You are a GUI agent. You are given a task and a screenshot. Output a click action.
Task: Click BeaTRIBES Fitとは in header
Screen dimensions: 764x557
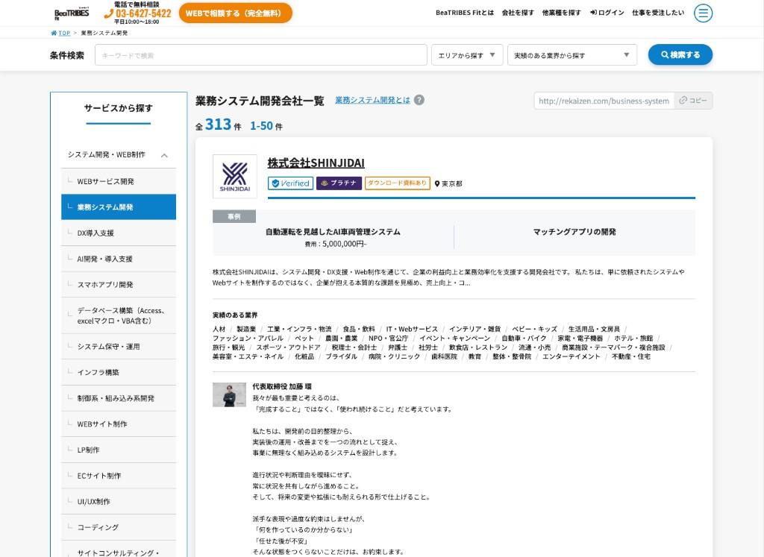click(465, 13)
